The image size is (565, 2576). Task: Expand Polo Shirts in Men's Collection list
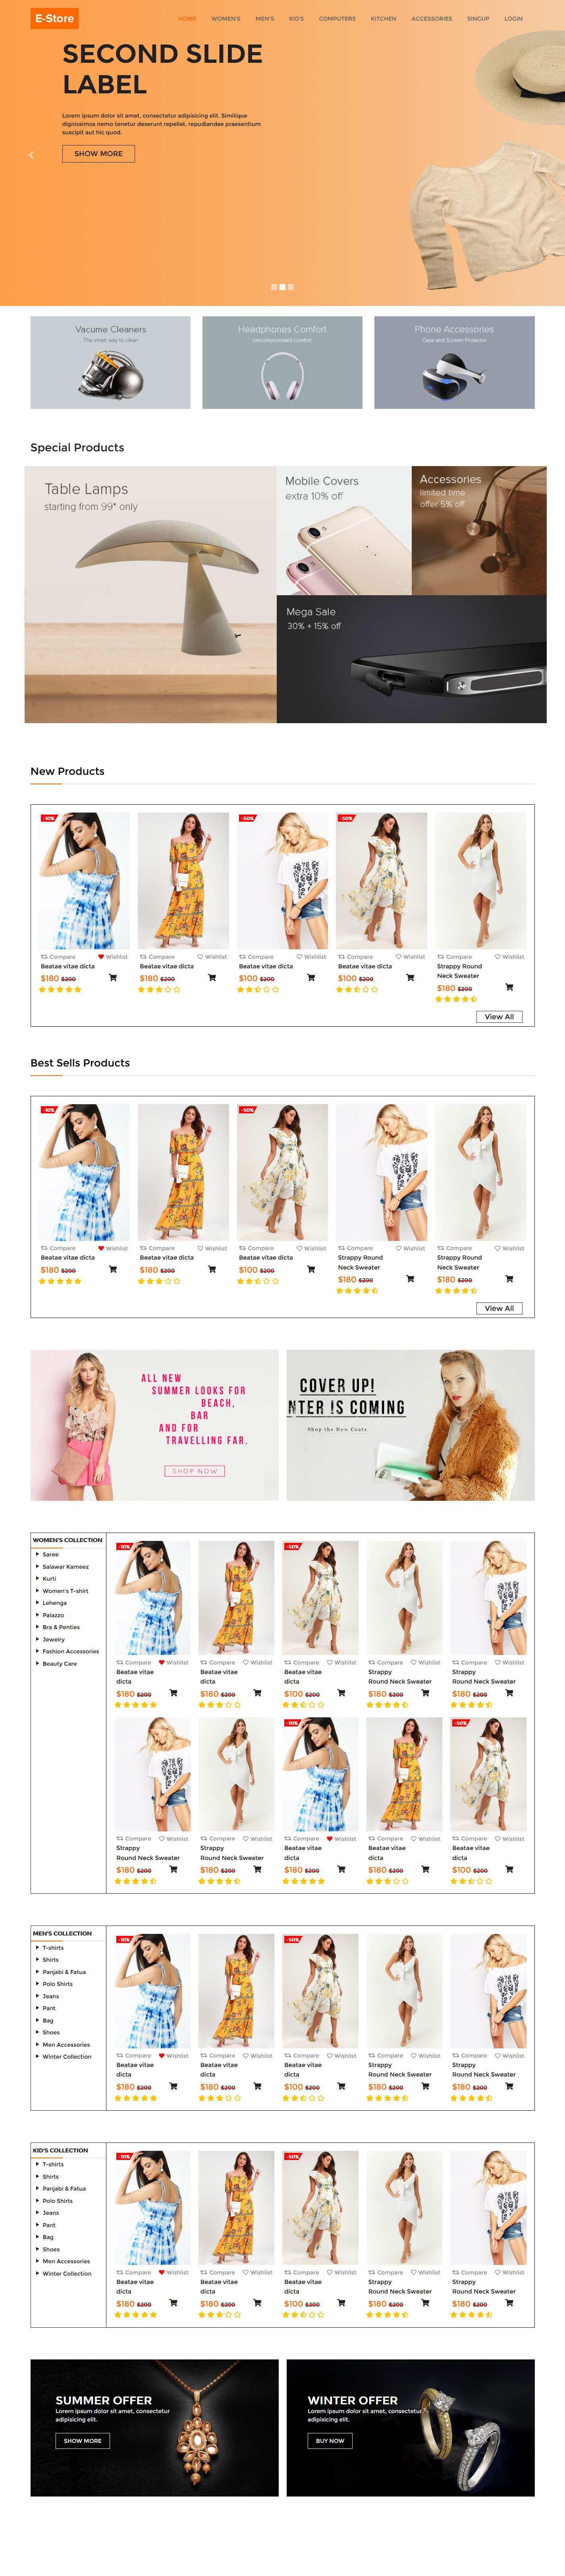pos(57,1983)
